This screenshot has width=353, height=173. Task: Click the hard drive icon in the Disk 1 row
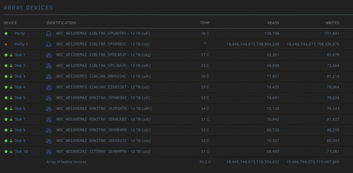tap(49, 55)
